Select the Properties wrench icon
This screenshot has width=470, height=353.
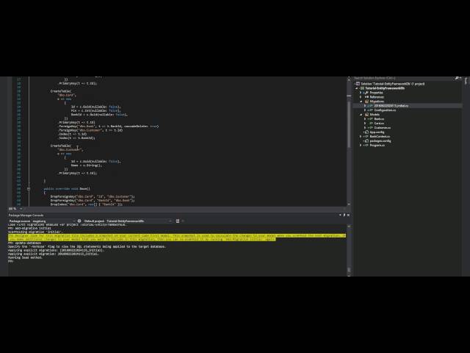[x=366, y=93]
